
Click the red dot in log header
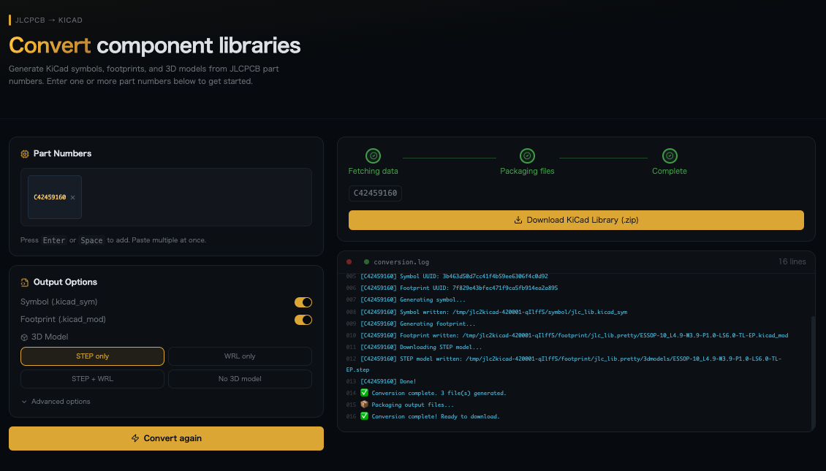pyautogui.click(x=349, y=261)
